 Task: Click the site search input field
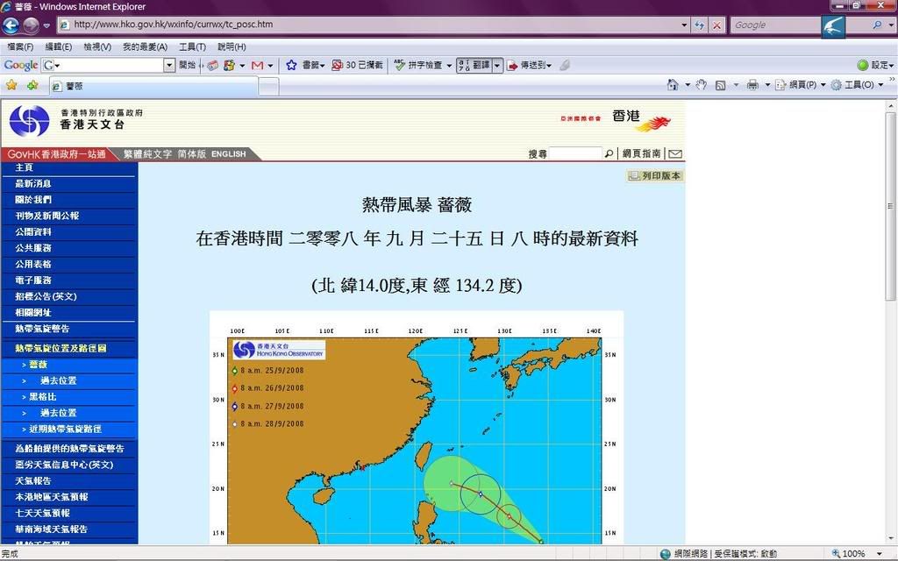574,153
